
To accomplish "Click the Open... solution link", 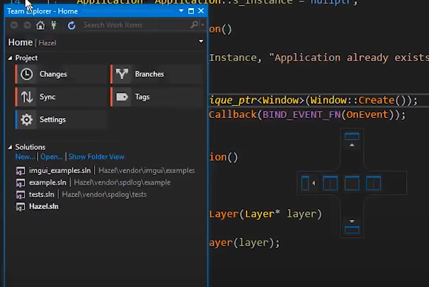I will (52, 157).
